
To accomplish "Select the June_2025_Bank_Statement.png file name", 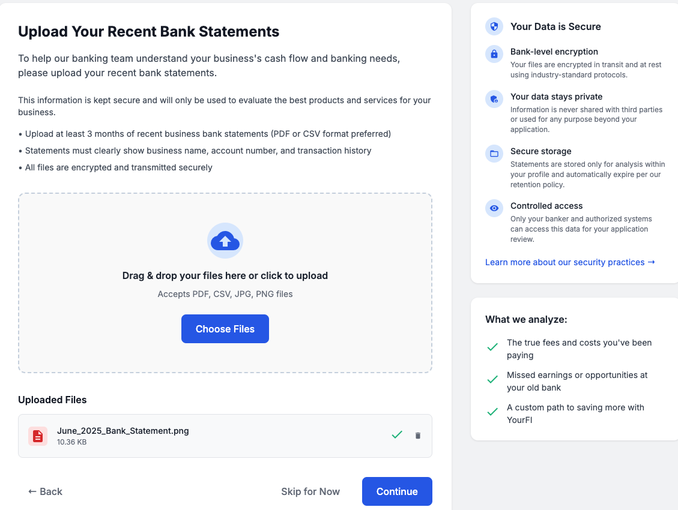I will pos(123,431).
